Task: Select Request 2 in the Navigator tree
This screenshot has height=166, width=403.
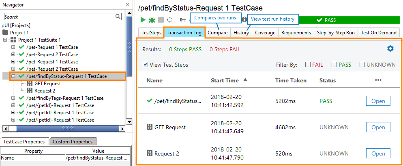Action: pyautogui.click(x=45, y=91)
